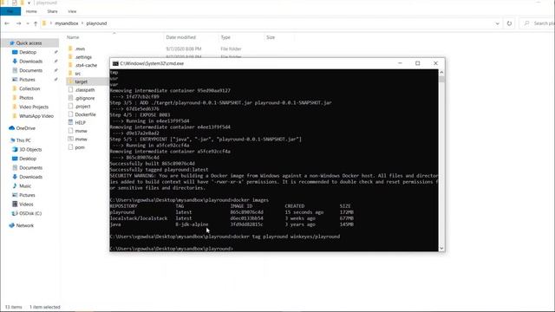The width and height of the screenshot is (555, 312).
Task: Sort files by Type column
Action: click(x=225, y=37)
